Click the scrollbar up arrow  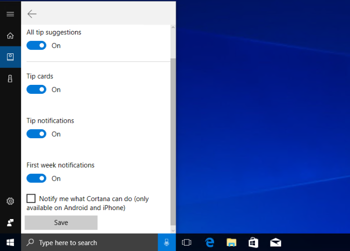coord(173,27)
